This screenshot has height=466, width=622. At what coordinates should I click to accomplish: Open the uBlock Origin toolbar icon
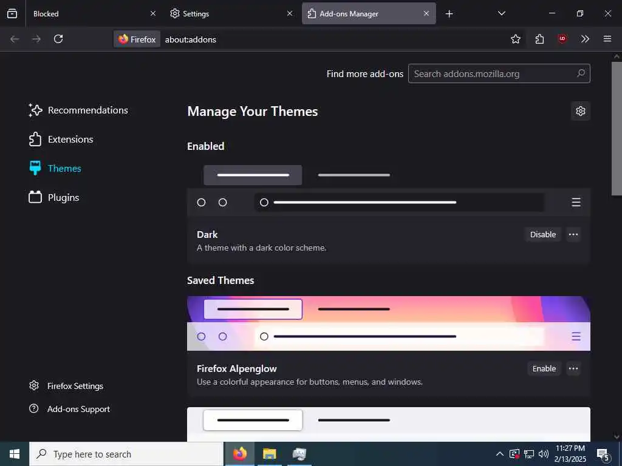562,39
